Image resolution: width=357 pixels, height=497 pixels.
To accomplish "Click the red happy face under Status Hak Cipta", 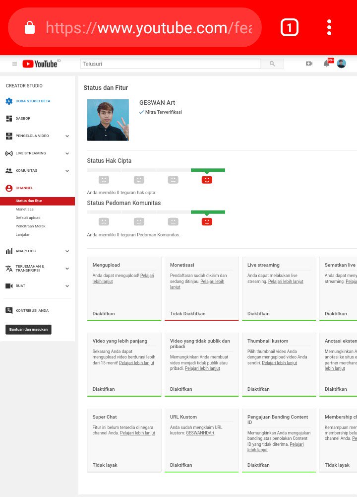I will click(x=207, y=180).
